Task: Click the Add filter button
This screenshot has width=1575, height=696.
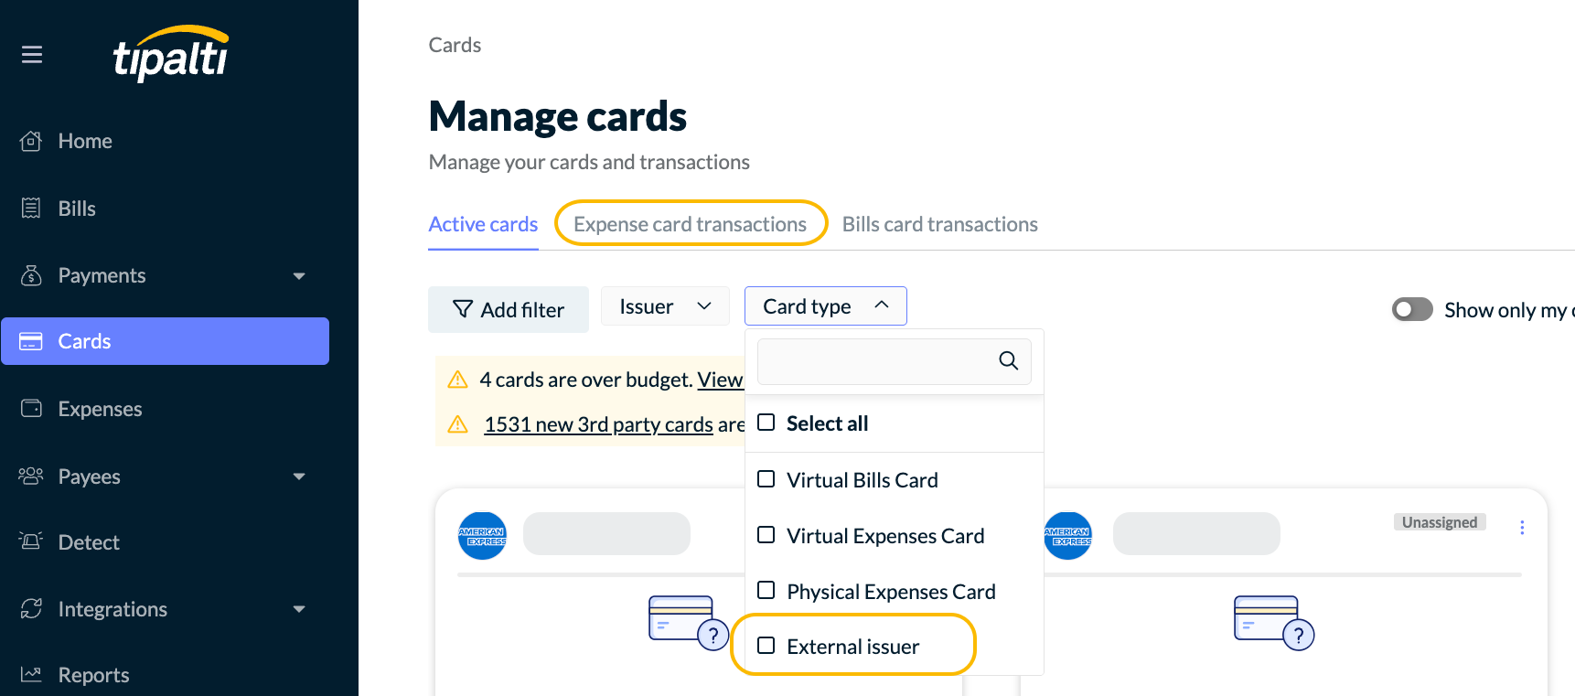Action: [509, 310]
